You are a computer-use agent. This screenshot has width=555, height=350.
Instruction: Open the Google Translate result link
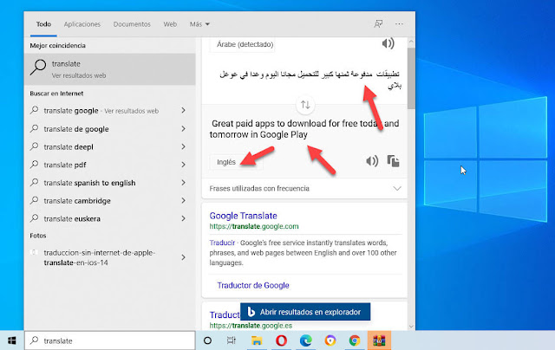[x=243, y=216]
